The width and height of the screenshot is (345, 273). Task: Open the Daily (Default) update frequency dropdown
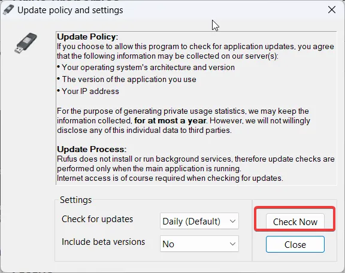click(x=199, y=221)
